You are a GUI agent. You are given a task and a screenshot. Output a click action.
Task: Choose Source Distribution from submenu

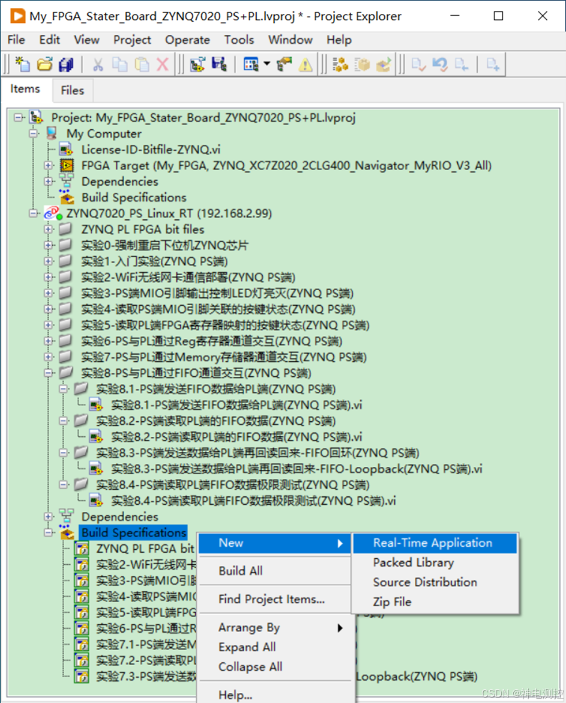click(x=435, y=582)
